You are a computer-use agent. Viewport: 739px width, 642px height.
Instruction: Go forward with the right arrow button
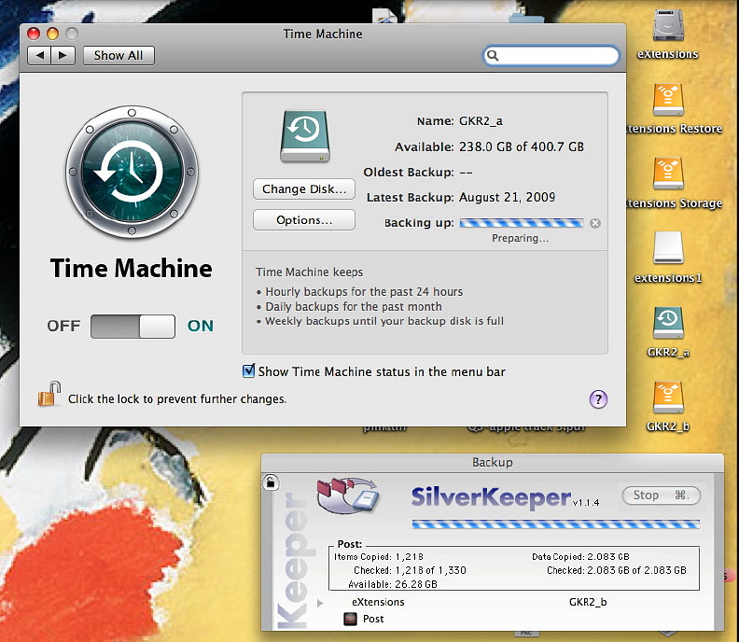(x=63, y=56)
